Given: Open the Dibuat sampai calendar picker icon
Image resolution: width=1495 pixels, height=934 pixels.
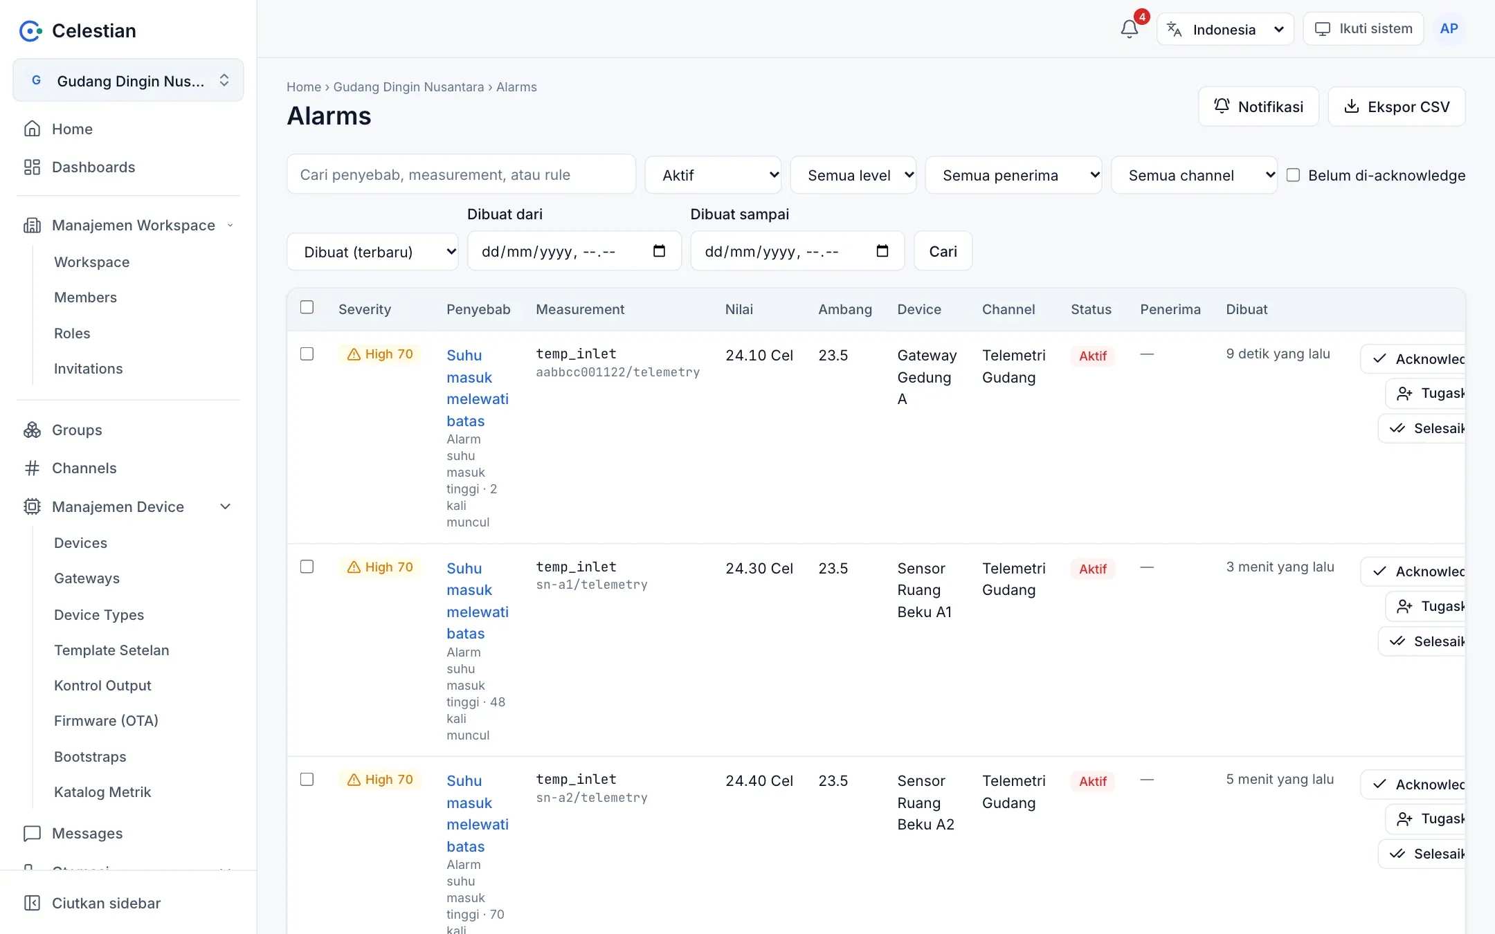Looking at the screenshot, I should click(x=882, y=250).
